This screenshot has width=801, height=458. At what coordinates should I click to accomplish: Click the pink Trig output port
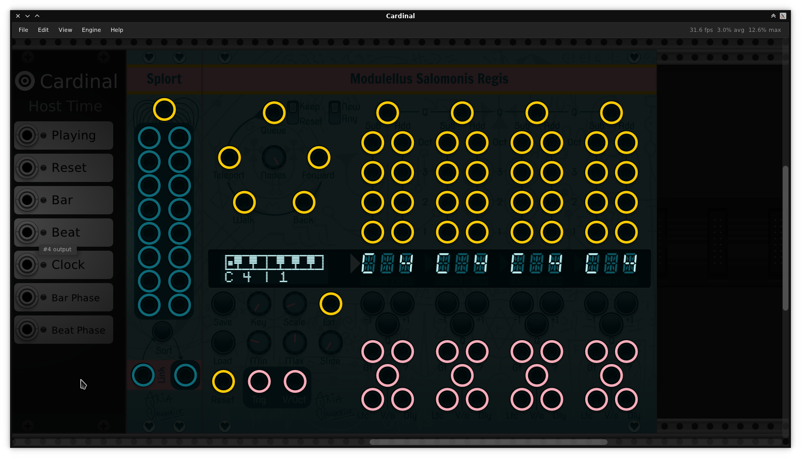coord(259,382)
